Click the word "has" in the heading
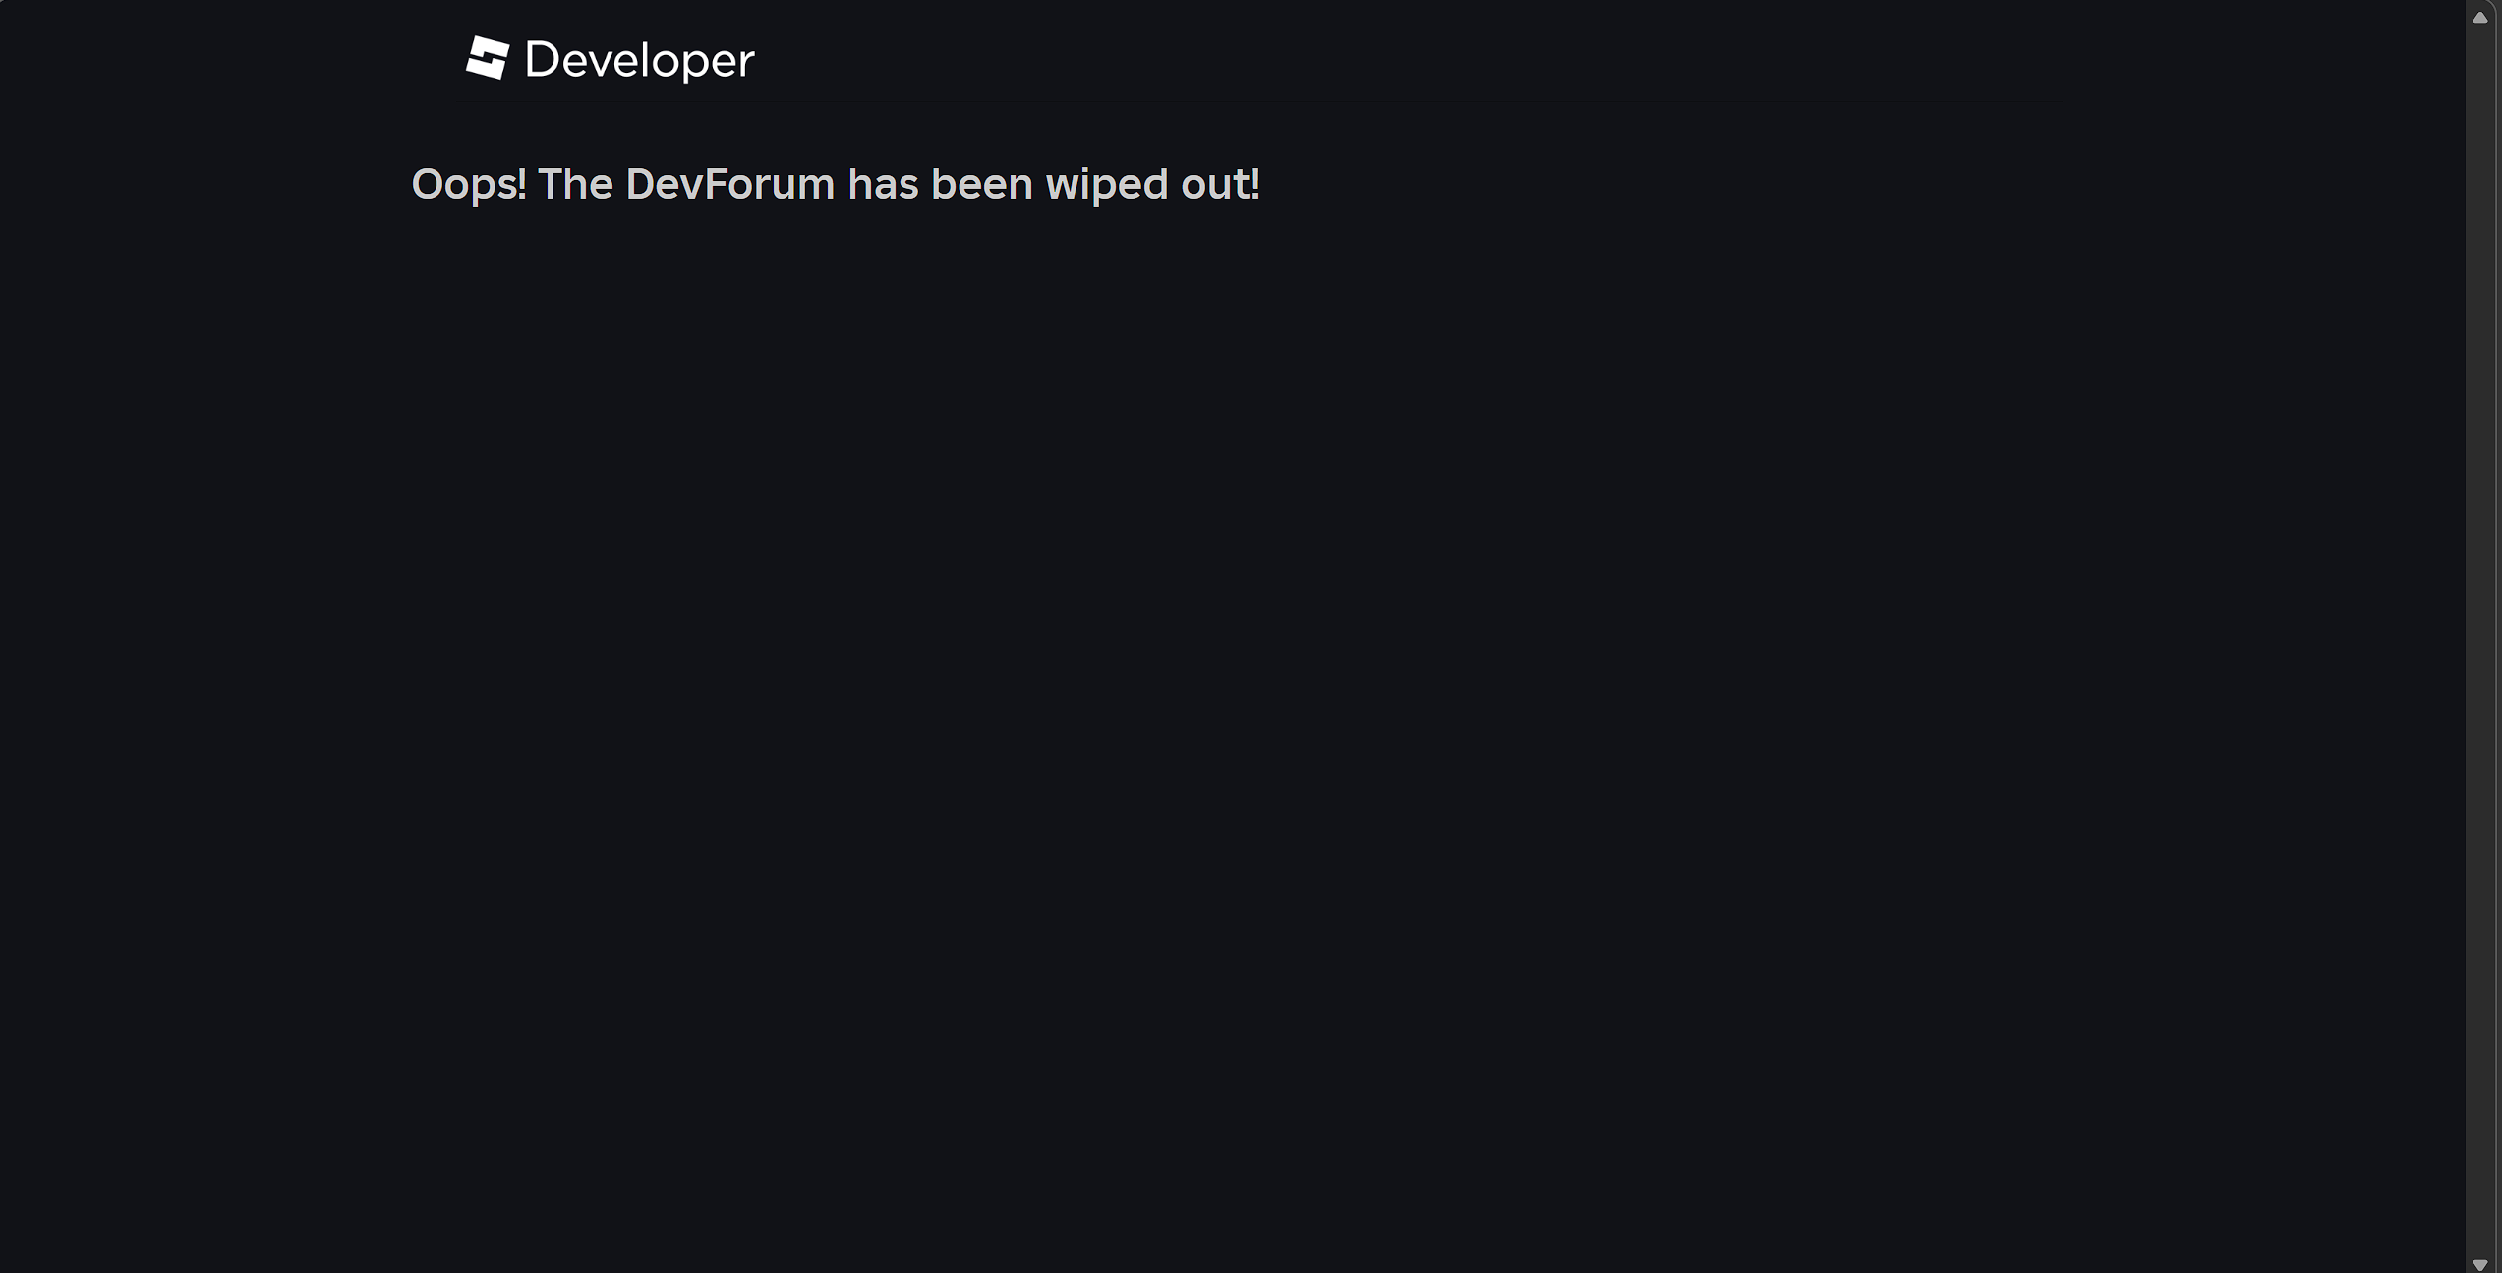 [883, 185]
